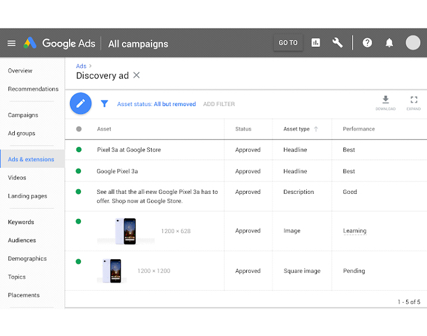Click the filter funnel icon
Image resolution: width=427 pixels, height=336 pixels.
(x=104, y=103)
